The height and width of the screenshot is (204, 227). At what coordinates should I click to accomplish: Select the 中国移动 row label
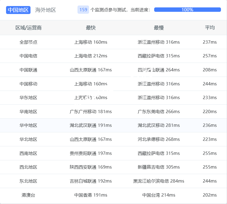[x=29, y=84]
